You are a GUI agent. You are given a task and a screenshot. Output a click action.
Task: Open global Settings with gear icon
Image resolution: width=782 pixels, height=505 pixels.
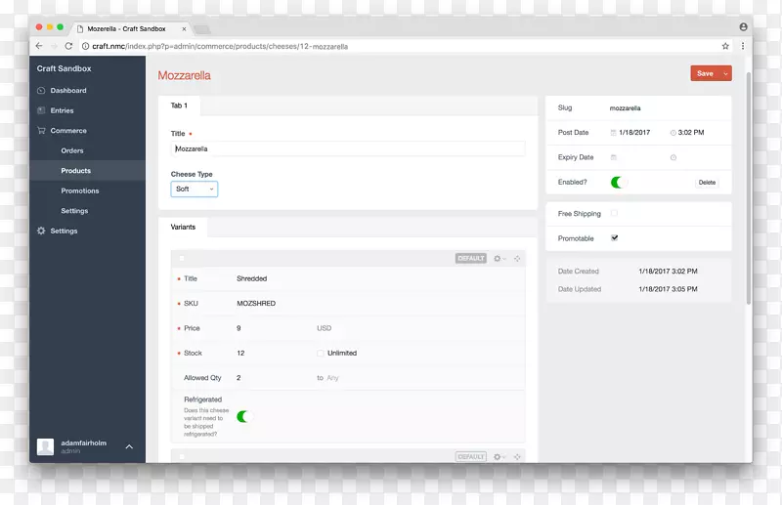coord(64,231)
